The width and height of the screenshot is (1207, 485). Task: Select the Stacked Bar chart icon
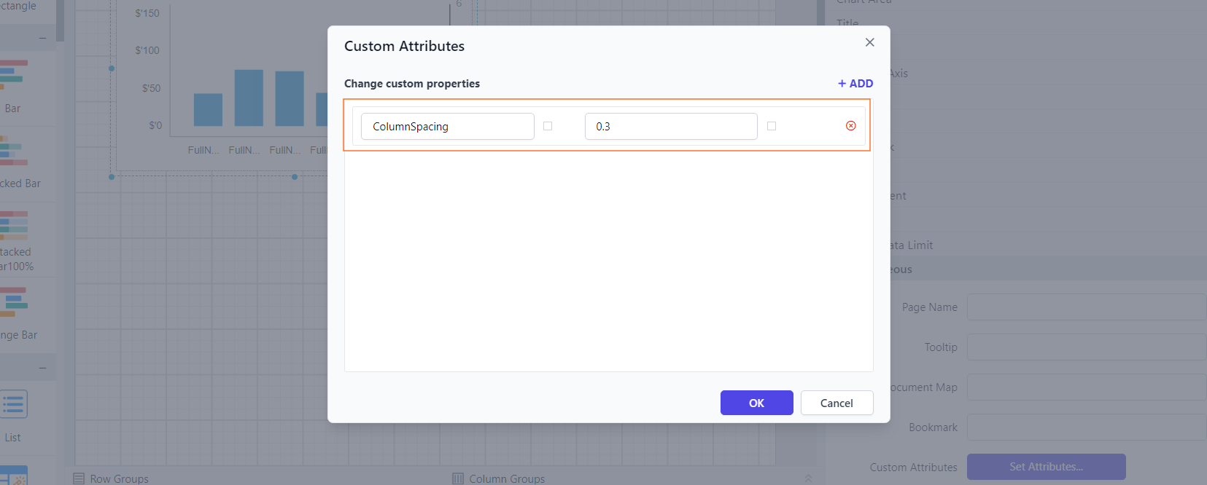13,151
